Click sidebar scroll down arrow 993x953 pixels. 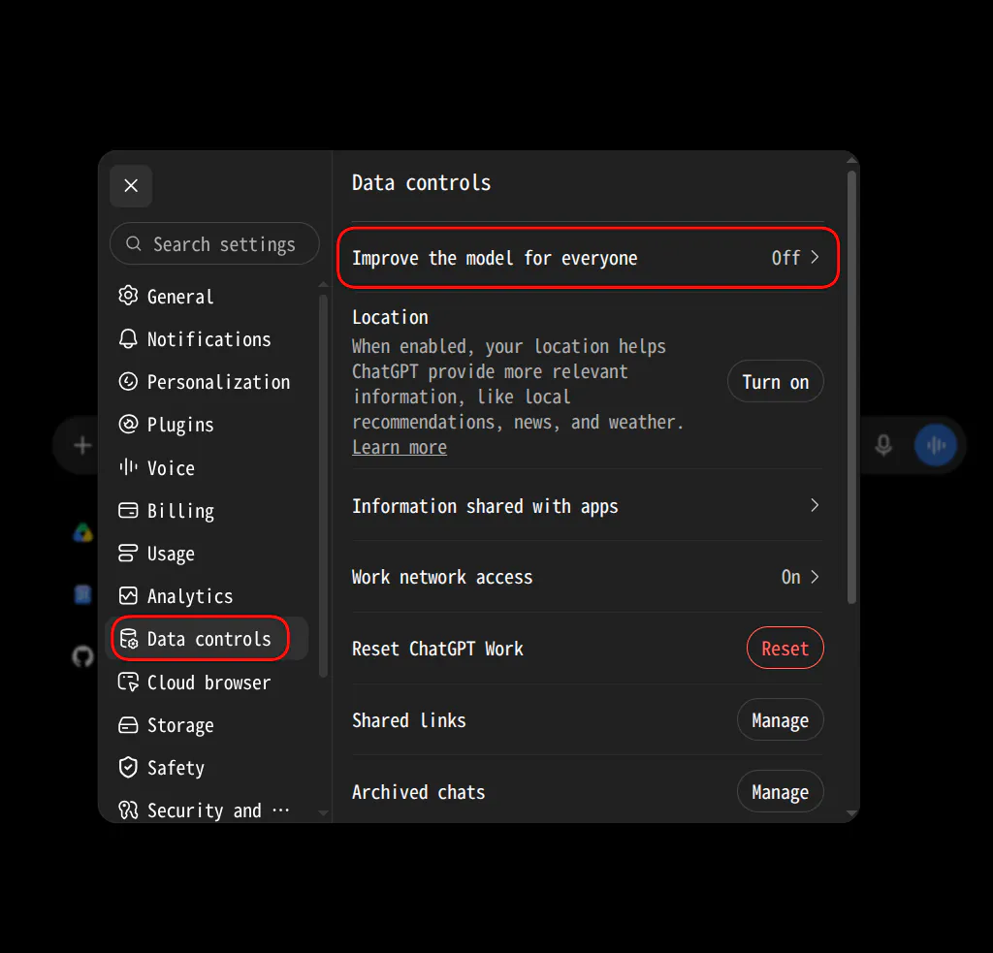coord(324,813)
